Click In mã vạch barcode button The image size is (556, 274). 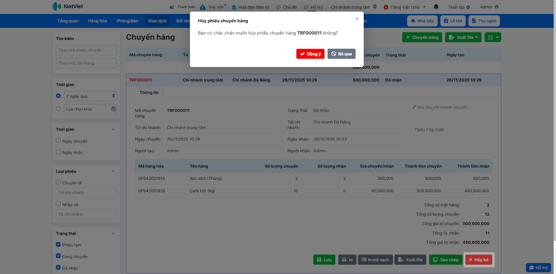coord(375,260)
